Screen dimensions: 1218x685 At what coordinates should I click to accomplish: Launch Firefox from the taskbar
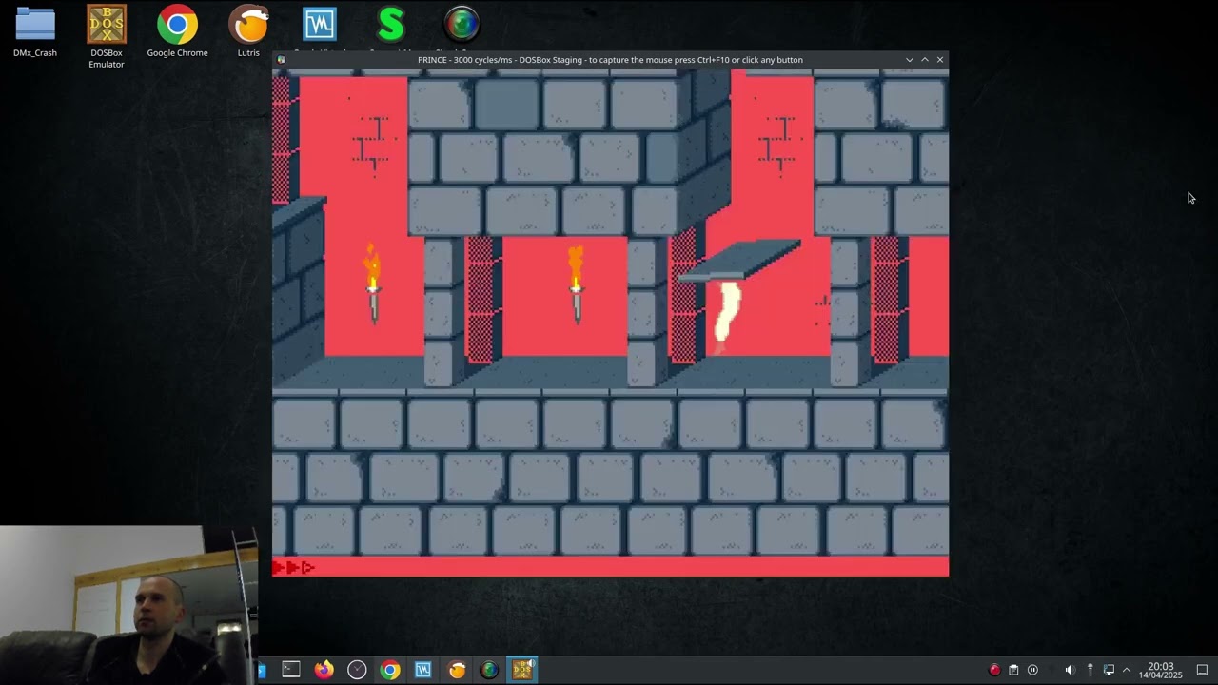tap(324, 670)
